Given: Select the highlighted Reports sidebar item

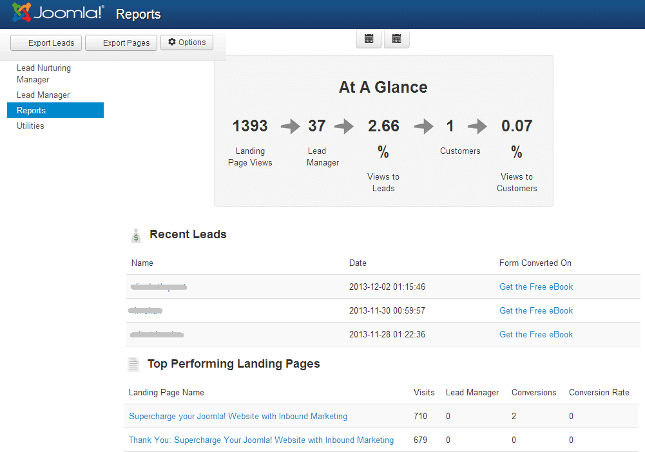Looking at the screenshot, I should [x=55, y=110].
